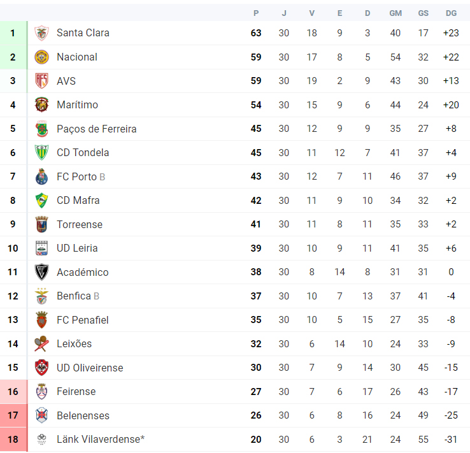Open the CD Mafra team link
470x453 pixels.
(78, 200)
